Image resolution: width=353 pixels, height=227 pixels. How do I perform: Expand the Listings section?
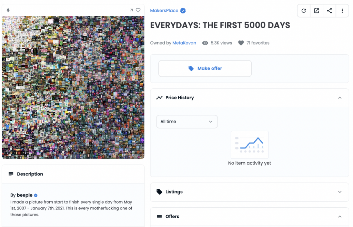[340, 192]
